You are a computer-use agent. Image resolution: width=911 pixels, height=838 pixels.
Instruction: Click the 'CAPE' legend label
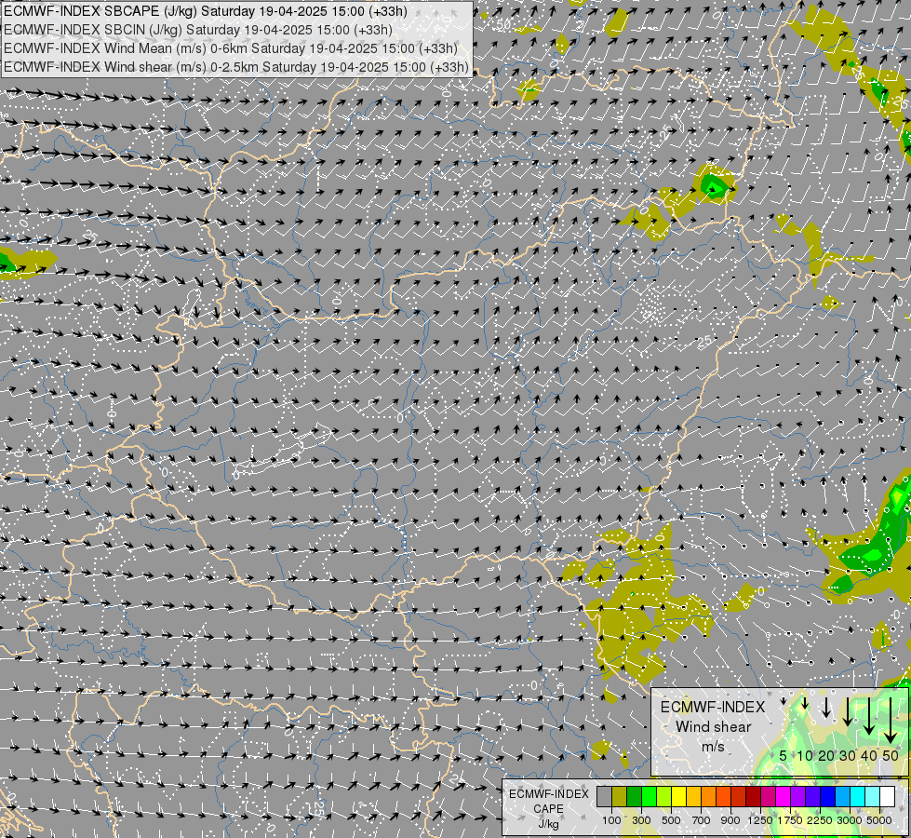[x=548, y=809]
